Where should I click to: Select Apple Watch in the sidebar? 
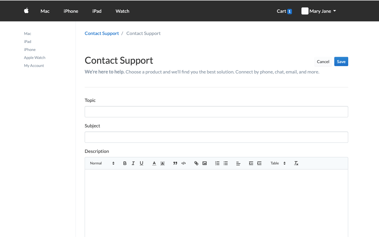click(34, 57)
